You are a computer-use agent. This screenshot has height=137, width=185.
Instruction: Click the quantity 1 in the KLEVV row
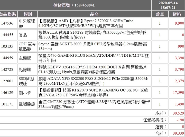tap(160, 69)
